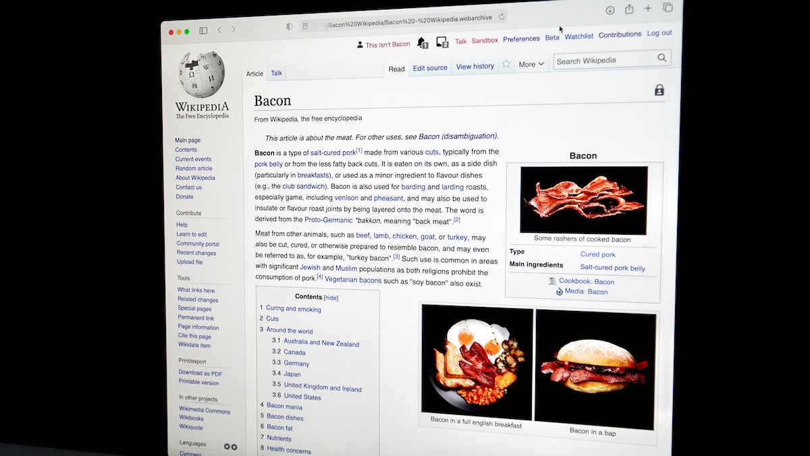The image size is (810, 456).
Task: Click the magnifier icon in Wikipedia search
Action: click(x=662, y=58)
